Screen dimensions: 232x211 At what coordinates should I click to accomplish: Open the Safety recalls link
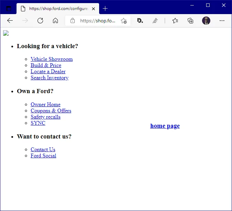(45, 117)
